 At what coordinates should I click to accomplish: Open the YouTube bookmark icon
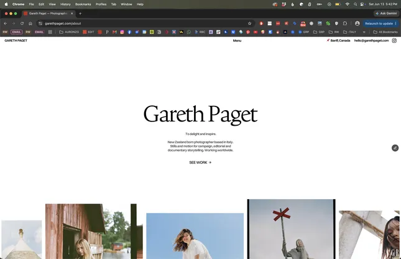coord(256,32)
